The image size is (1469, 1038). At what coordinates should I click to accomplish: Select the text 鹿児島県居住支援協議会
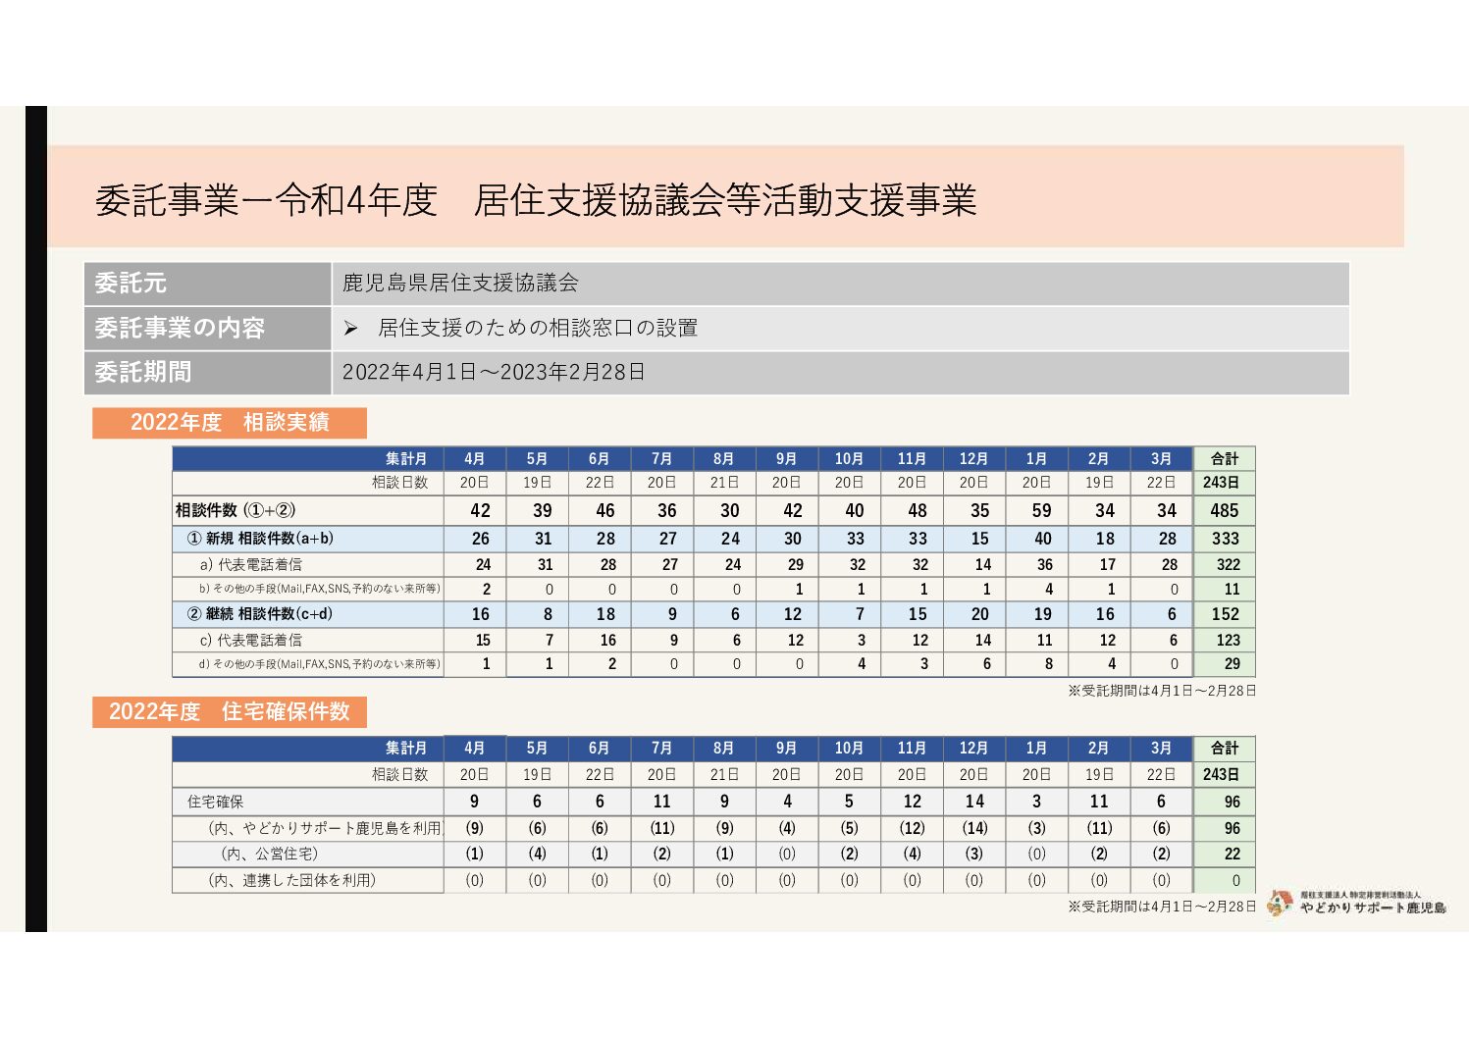coord(460,284)
